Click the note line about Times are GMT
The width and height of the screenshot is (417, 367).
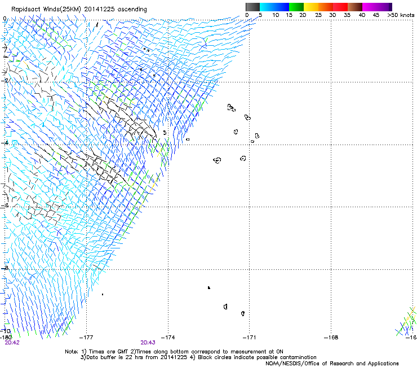tap(174, 352)
